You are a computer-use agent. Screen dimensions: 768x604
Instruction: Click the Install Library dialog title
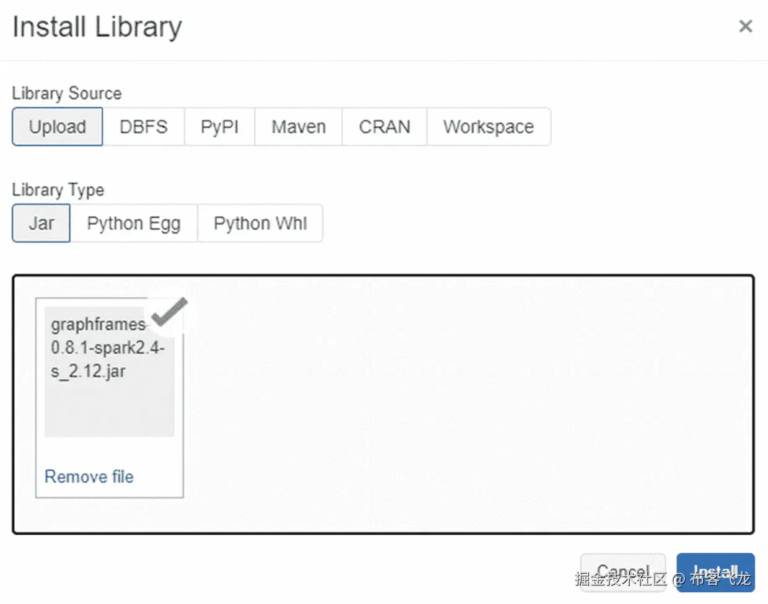tap(97, 27)
